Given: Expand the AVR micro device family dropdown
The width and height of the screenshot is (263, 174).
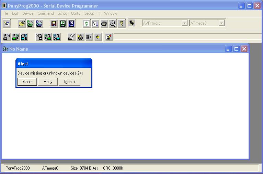Looking at the screenshot, I should (x=184, y=23).
